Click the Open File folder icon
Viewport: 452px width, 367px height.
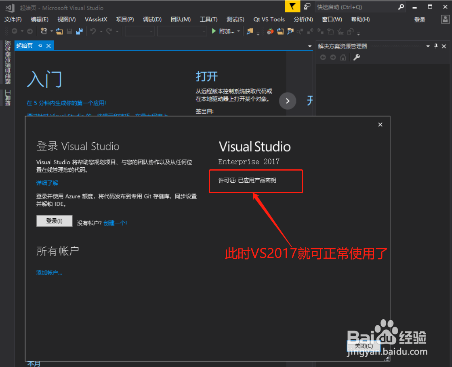(59, 31)
